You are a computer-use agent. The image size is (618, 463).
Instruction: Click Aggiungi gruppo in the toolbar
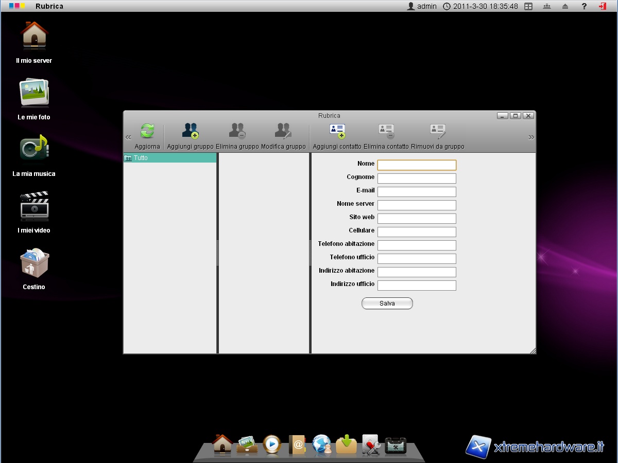190,132
